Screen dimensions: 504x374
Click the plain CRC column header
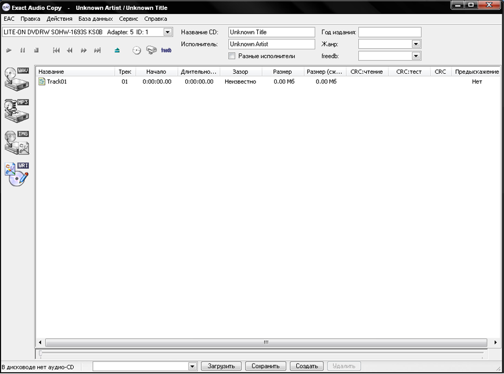click(441, 71)
